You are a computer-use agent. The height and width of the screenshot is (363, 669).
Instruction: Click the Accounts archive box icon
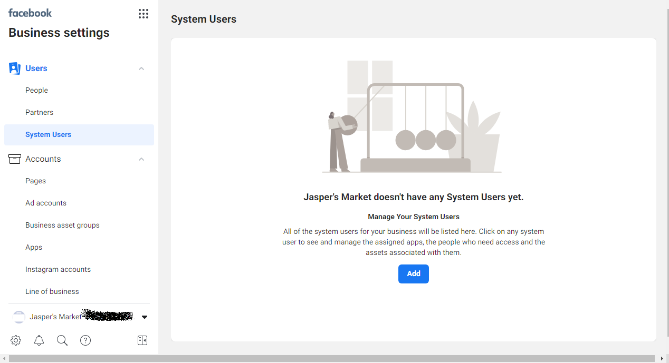15,159
